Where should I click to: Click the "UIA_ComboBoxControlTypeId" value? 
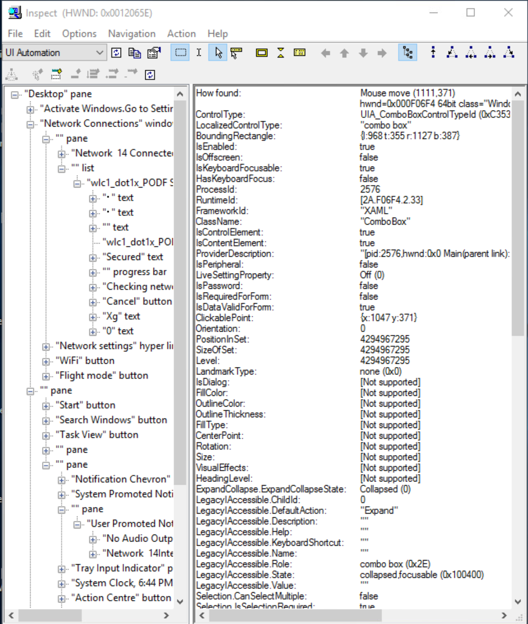435,114
